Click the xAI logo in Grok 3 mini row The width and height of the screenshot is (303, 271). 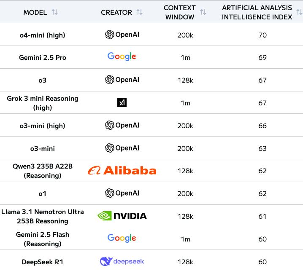(x=122, y=102)
